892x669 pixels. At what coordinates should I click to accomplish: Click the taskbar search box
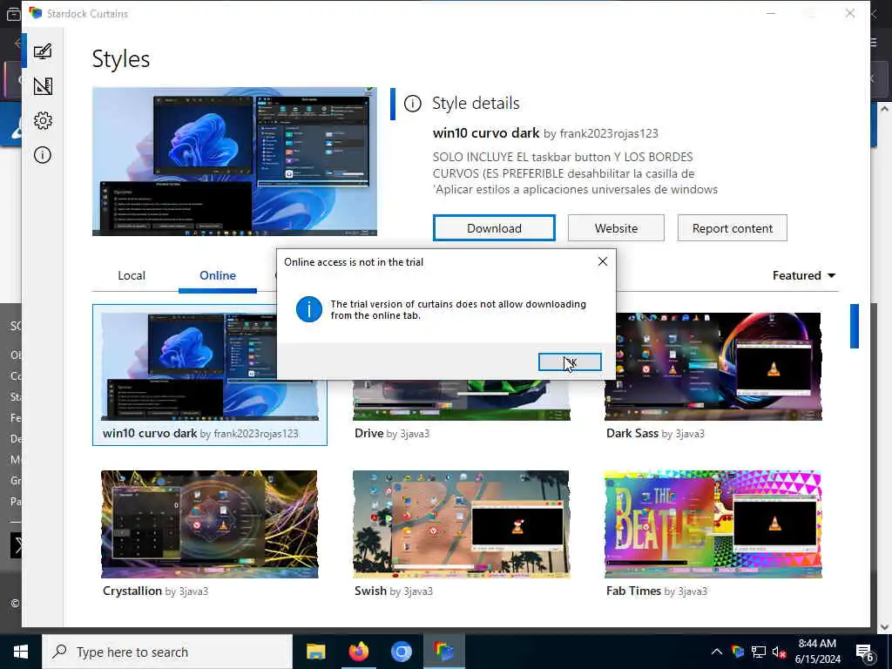coord(167,652)
